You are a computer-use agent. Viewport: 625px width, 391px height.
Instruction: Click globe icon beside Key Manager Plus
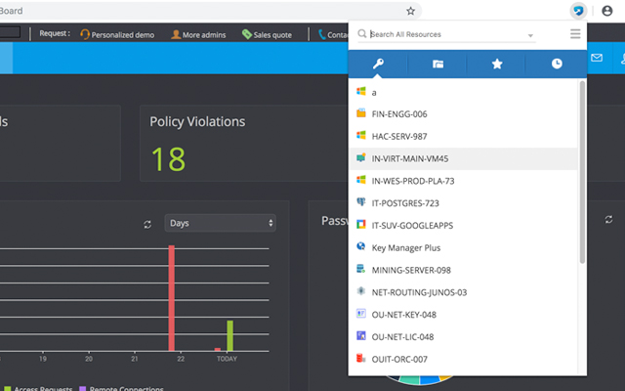point(361,246)
